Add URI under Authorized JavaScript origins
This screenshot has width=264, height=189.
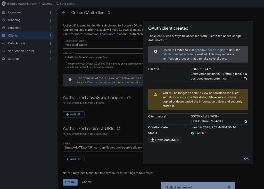tap(73, 114)
